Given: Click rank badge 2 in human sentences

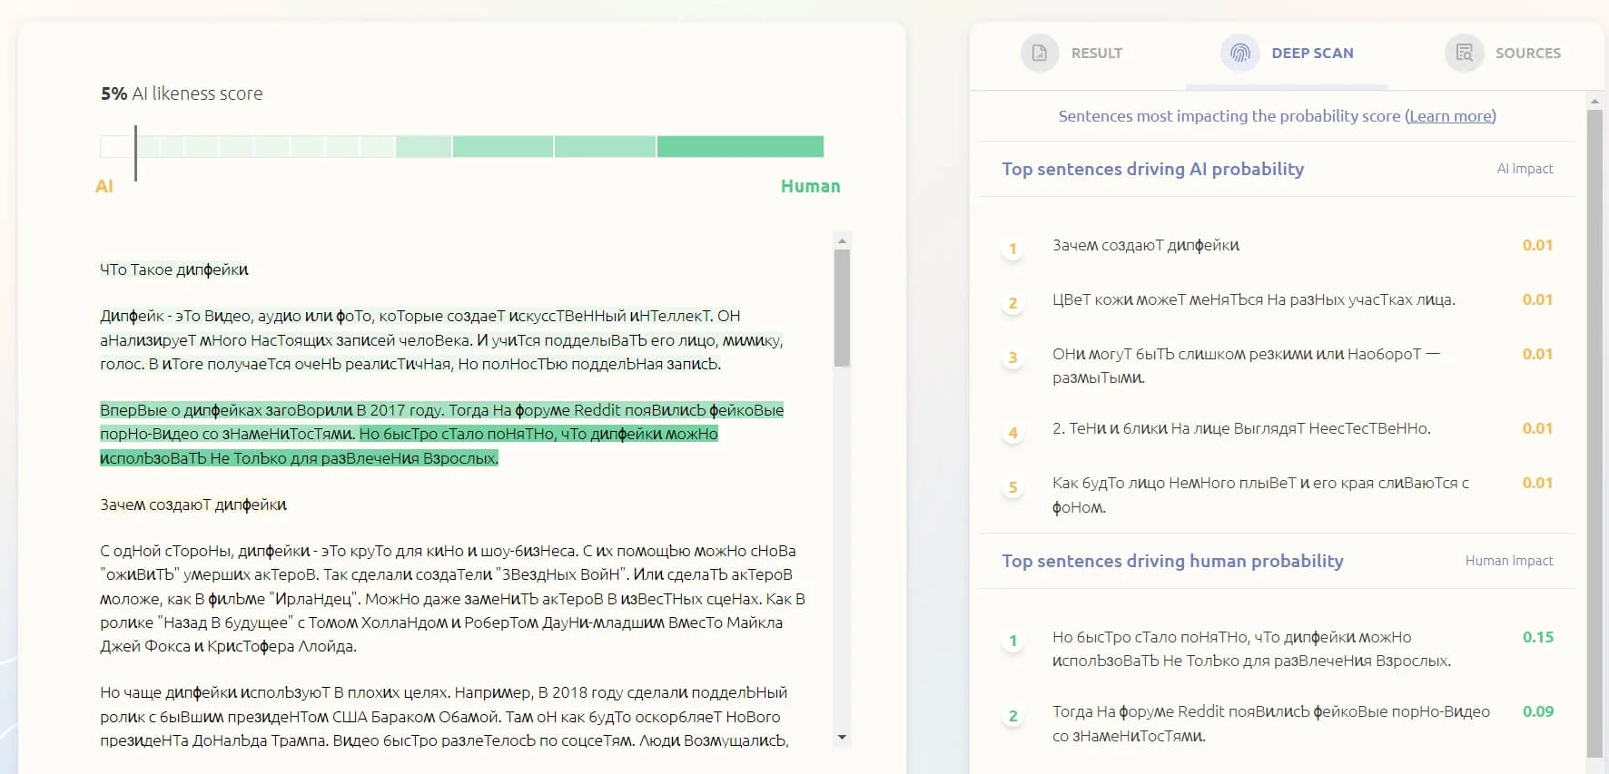Looking at the screenshot, I should coord(1012,716).
